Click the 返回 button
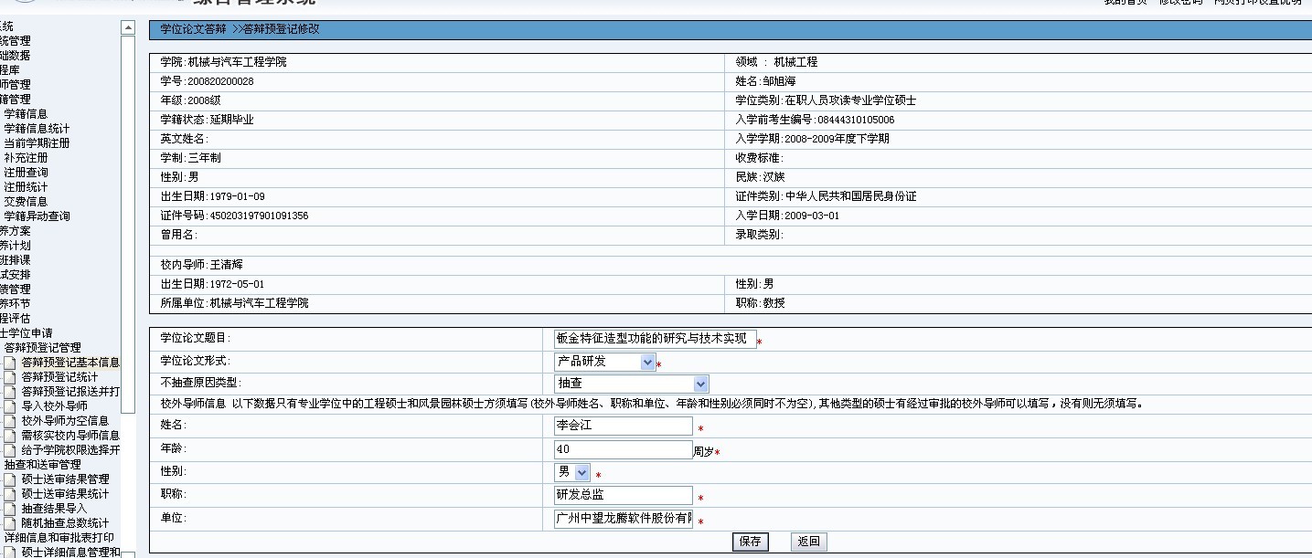The image size is (1312, 558). (x=808, y=542)
